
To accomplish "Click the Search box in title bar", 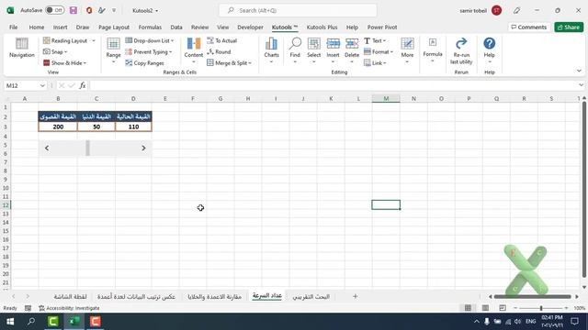I will 298,10.
